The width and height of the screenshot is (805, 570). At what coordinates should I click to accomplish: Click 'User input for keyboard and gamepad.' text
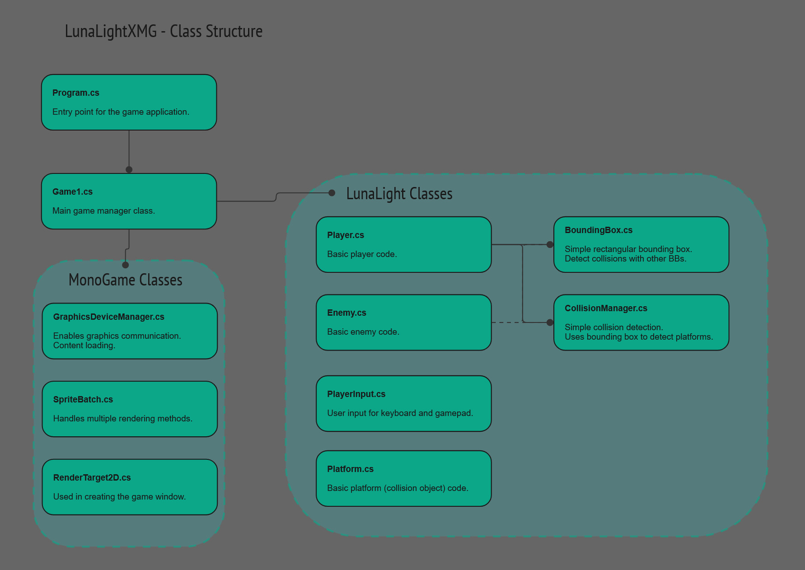coord(400,413)
